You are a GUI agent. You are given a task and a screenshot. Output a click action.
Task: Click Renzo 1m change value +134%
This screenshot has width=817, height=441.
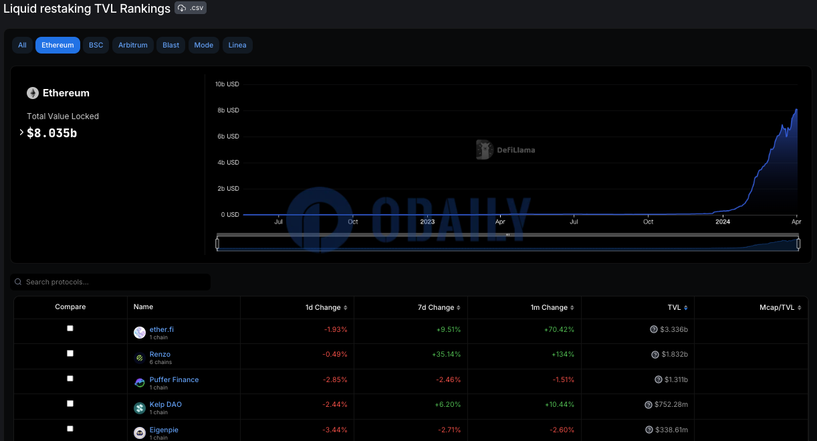tap(563, 355)
